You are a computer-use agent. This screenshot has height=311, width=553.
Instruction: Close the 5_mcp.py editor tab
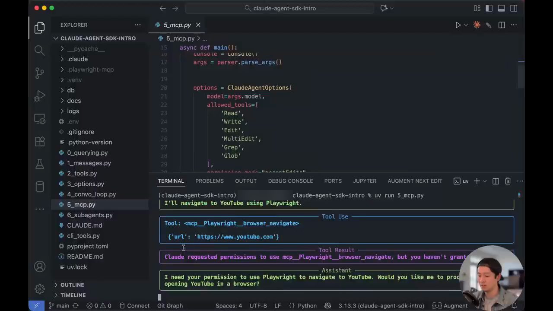pos(198,25)
